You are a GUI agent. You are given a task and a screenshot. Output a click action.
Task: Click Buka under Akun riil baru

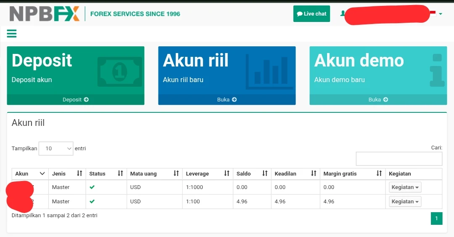coord(227,100)
